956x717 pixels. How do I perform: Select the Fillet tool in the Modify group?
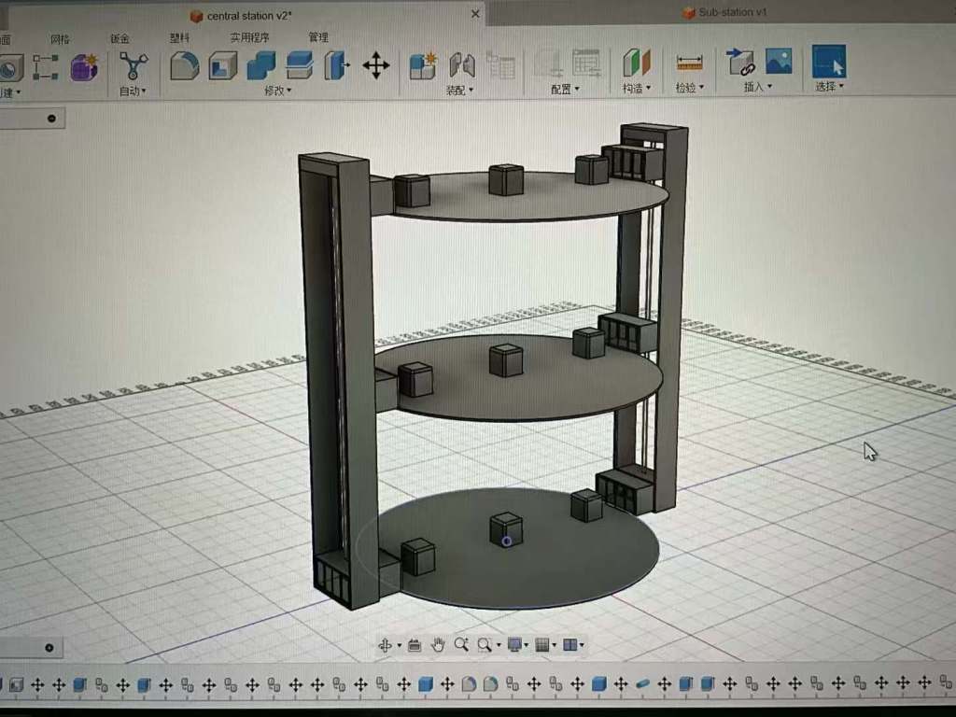click(x=184, y=66)
